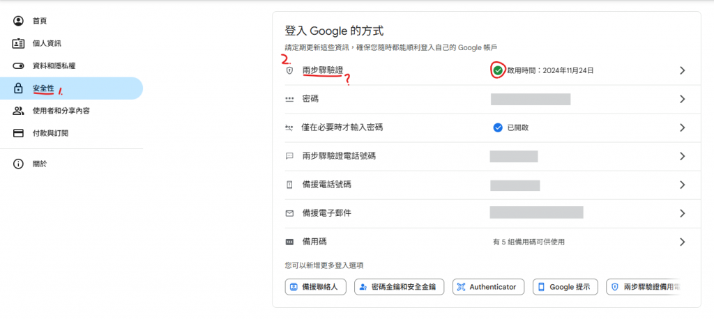Click the 備用碼 row label
The height and width of the screenshot is (319, 714).
(x=314, y=242)
